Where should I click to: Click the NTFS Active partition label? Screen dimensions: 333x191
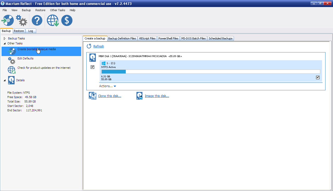[108, 67]
